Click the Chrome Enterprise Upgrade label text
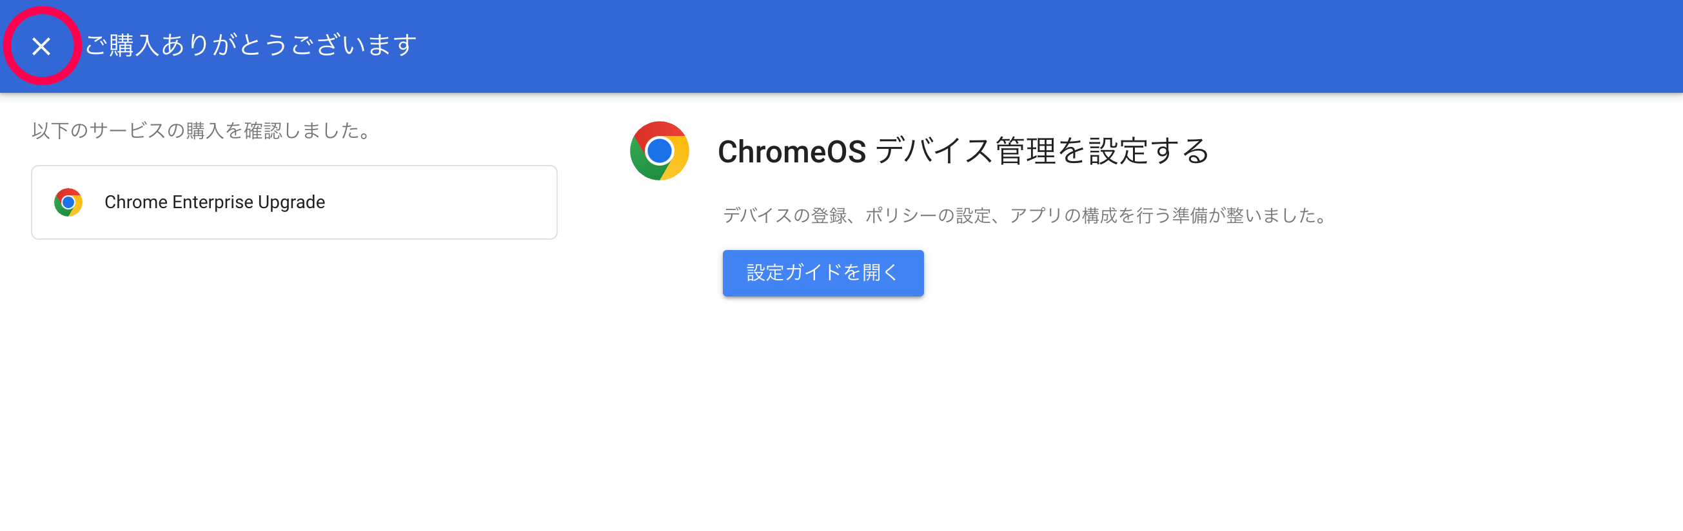This screenshot has width=1683, height=531. pyautogui.click(x=214, y=202)
